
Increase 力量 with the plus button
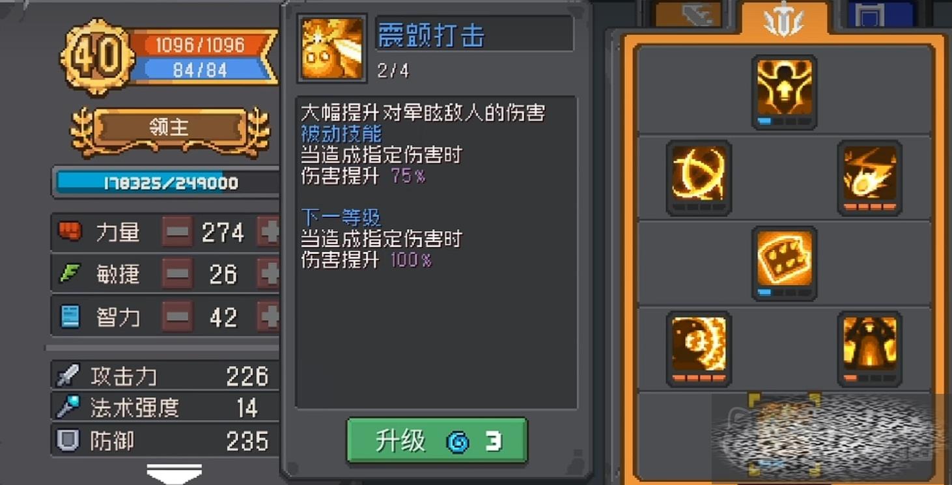coord(268,232)
